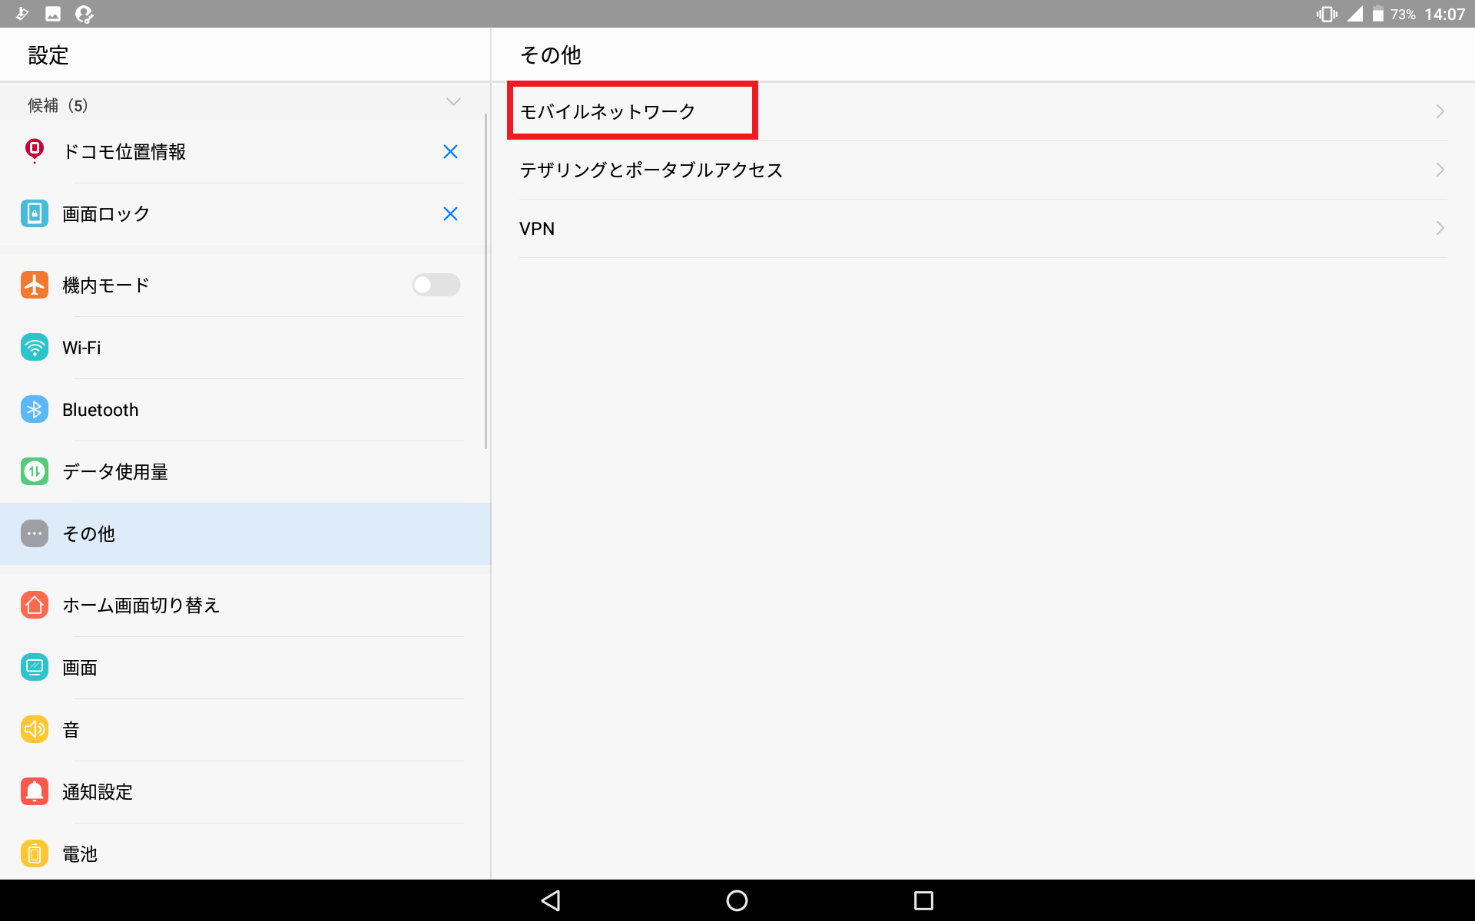Tap the 通知設定 bell icon
This screenshot has width=1475, height=921.
(x=35, y=791)
